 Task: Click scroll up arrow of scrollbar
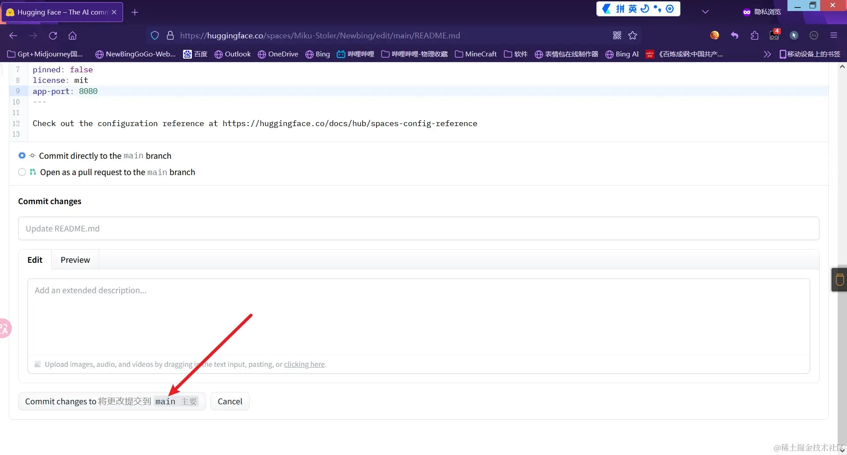click(842, 67)
